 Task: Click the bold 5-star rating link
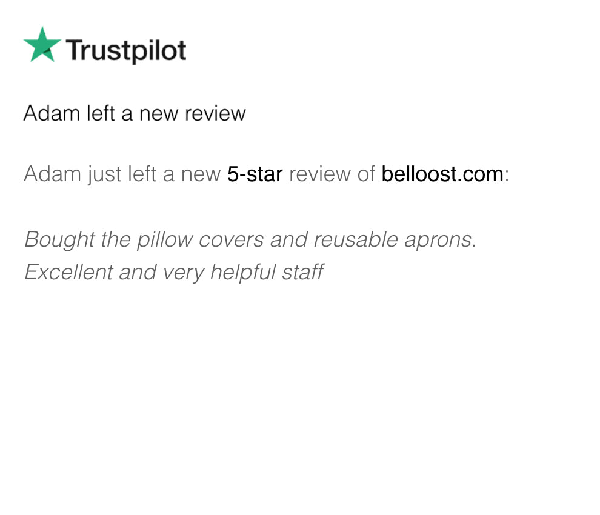(255, 174)
